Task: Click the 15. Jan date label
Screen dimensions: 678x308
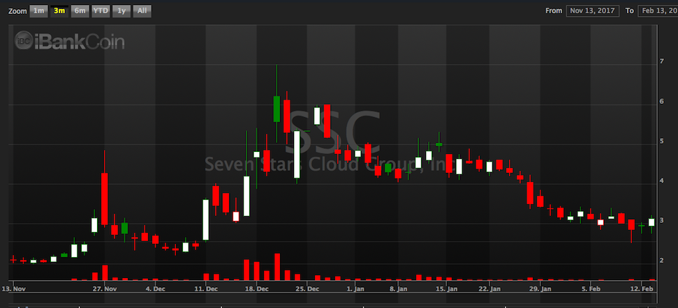Action: (x=446, y=289)
